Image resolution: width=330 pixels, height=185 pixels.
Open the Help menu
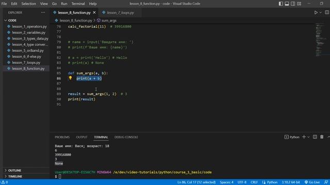pyautogui.click(x=93, y=4)
